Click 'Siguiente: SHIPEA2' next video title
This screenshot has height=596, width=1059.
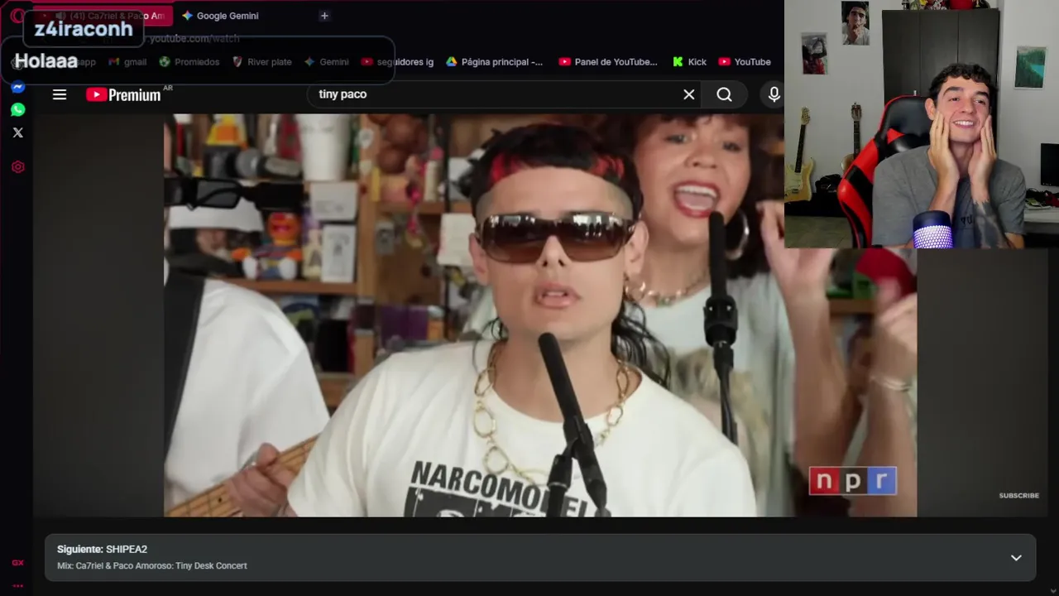click(x=102, y=550)
